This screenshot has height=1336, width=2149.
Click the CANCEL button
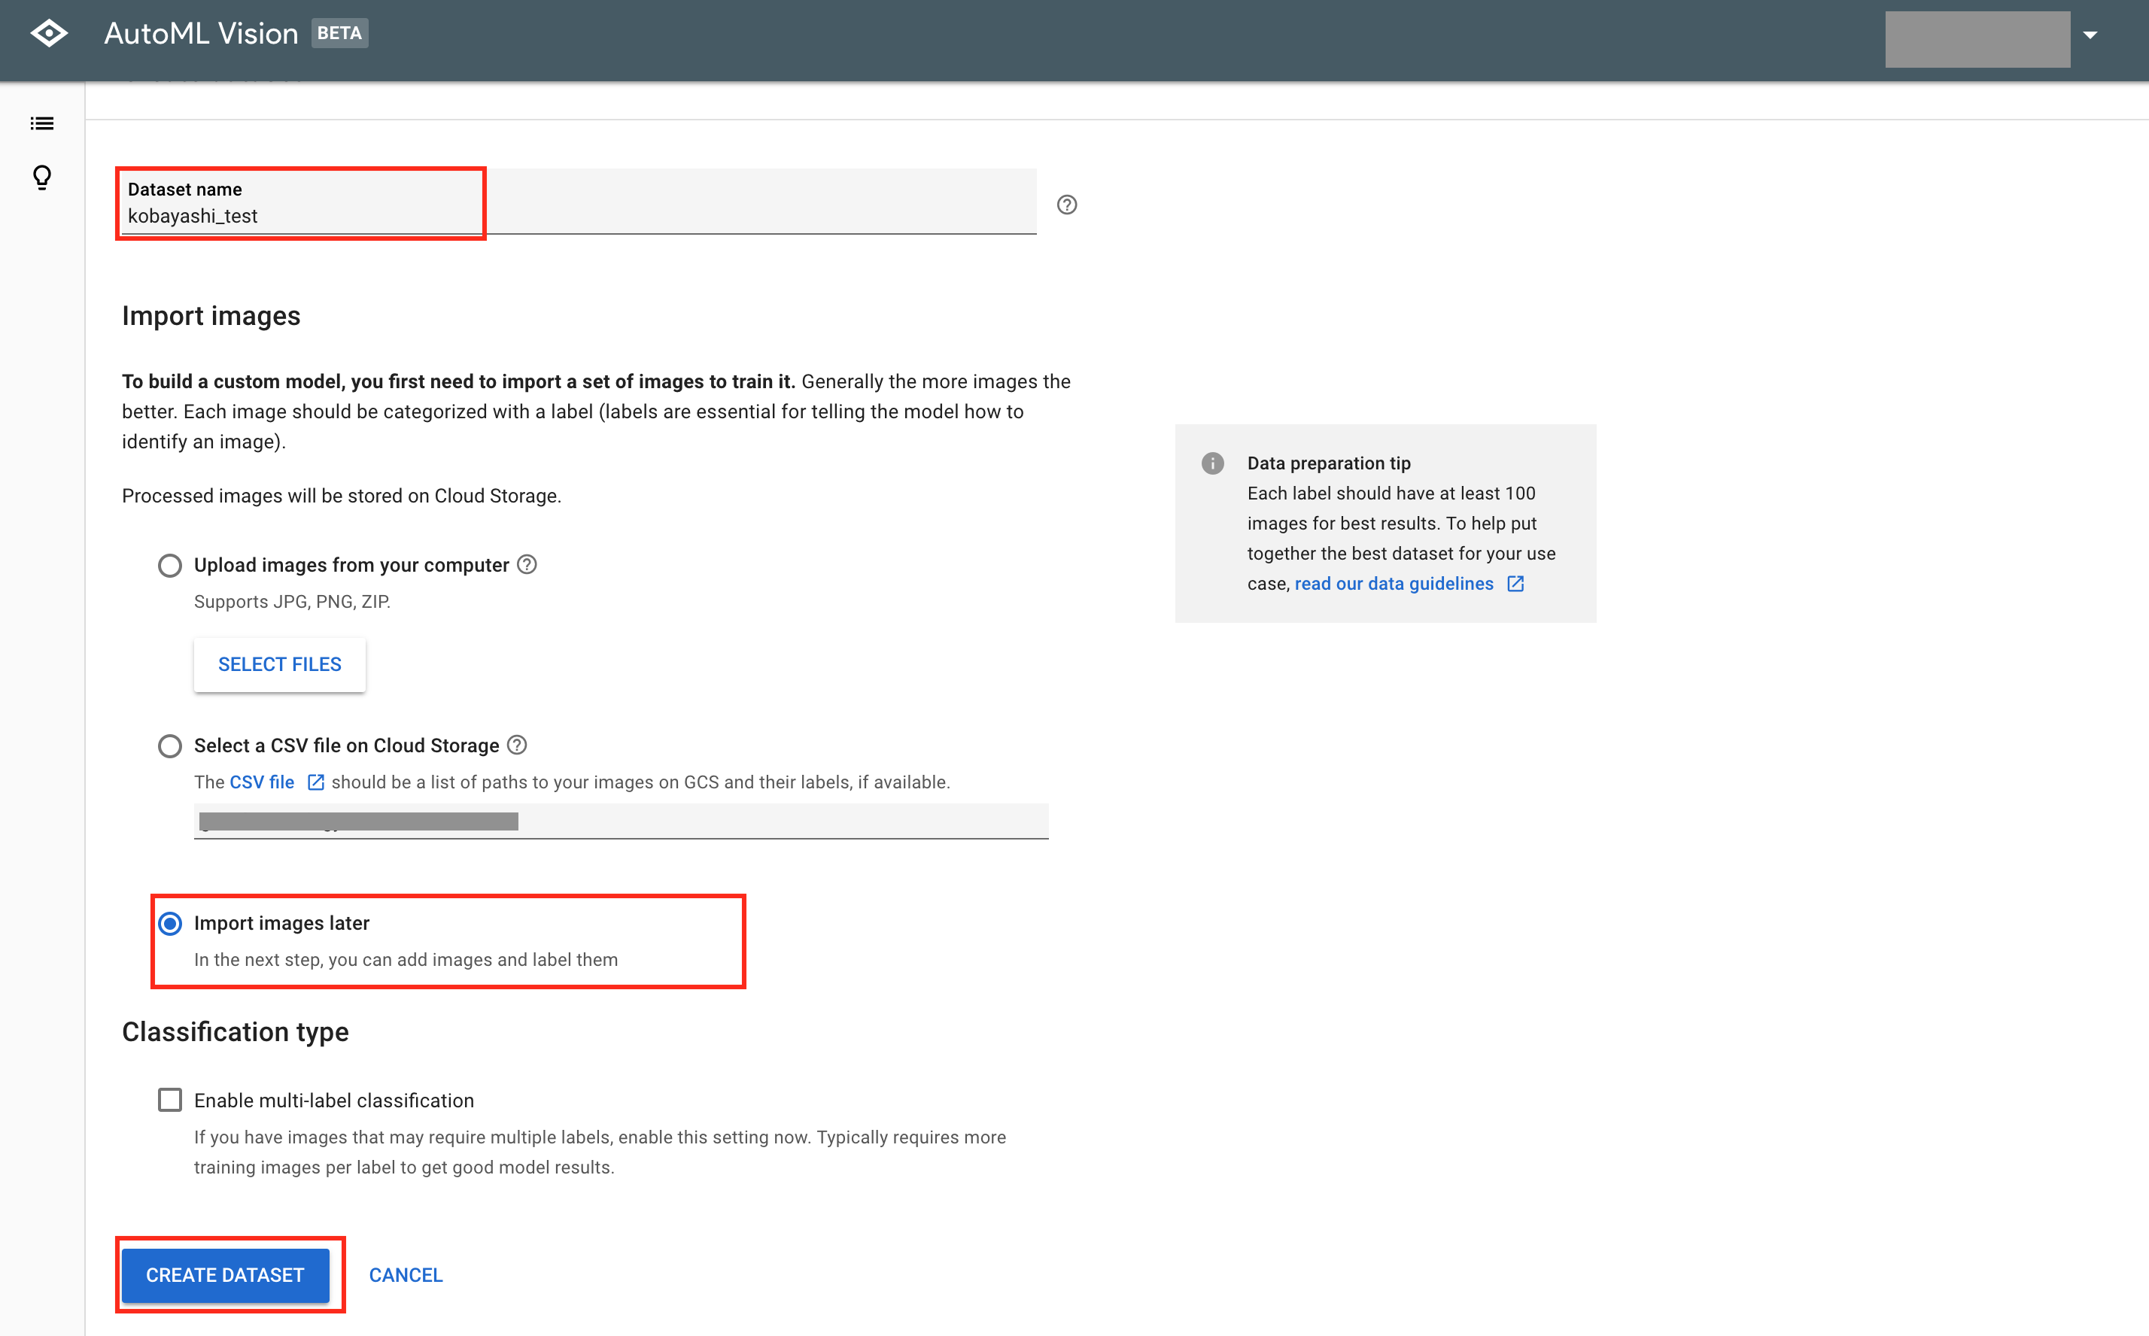(x=406, y=1275)
